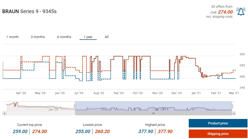Grab the right range selector handle
The image size is (248, 139).
coord(232,106)
